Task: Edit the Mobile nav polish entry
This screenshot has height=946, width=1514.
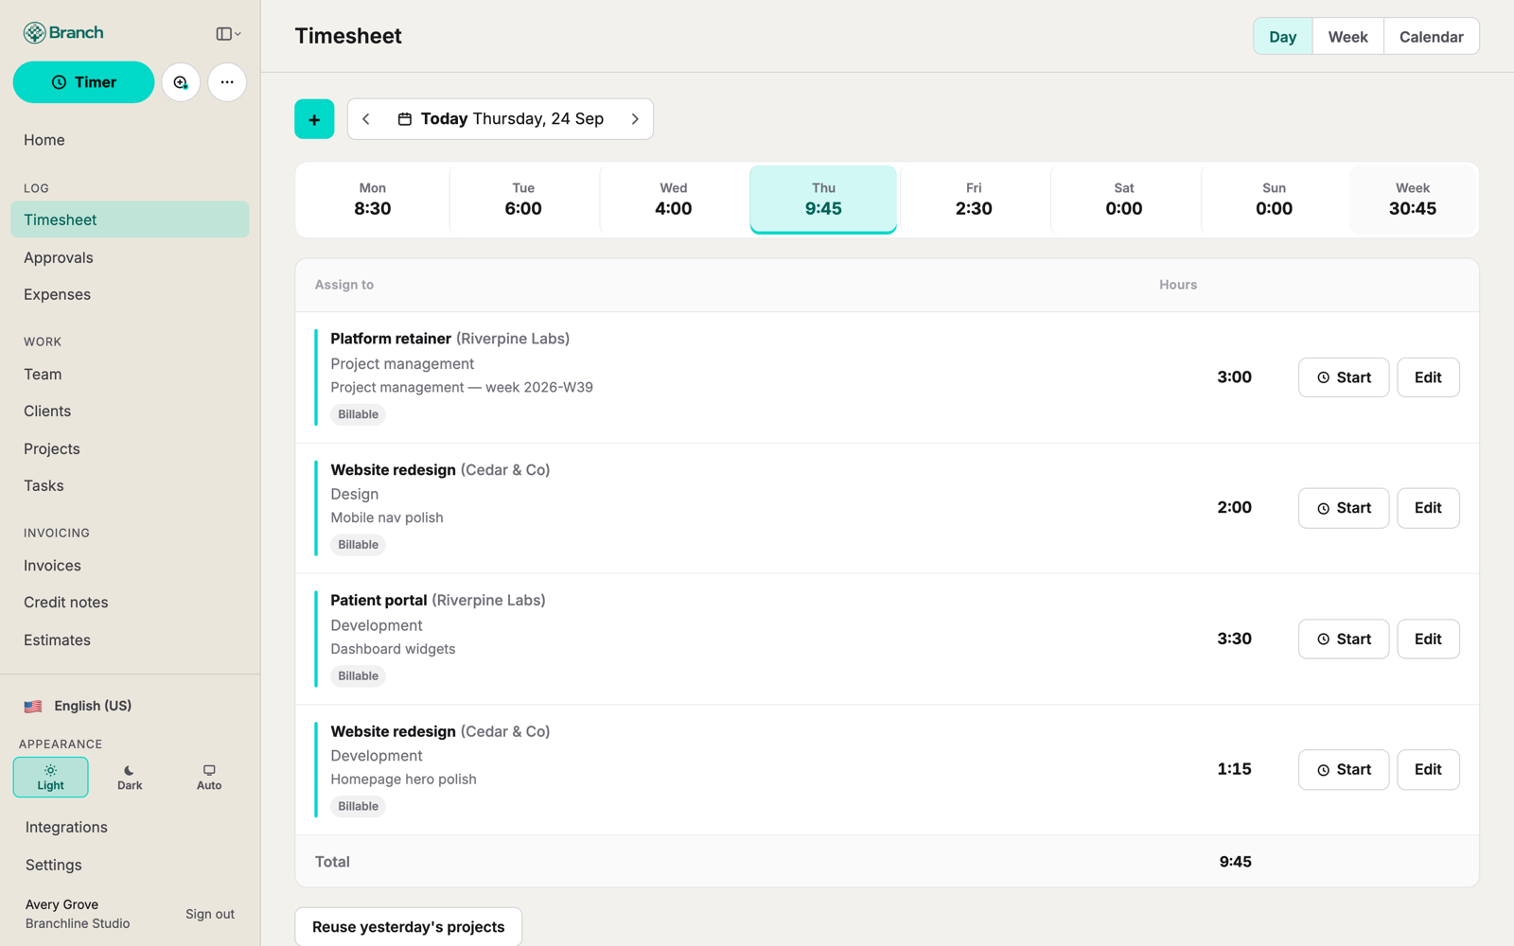Action: 1428,508
